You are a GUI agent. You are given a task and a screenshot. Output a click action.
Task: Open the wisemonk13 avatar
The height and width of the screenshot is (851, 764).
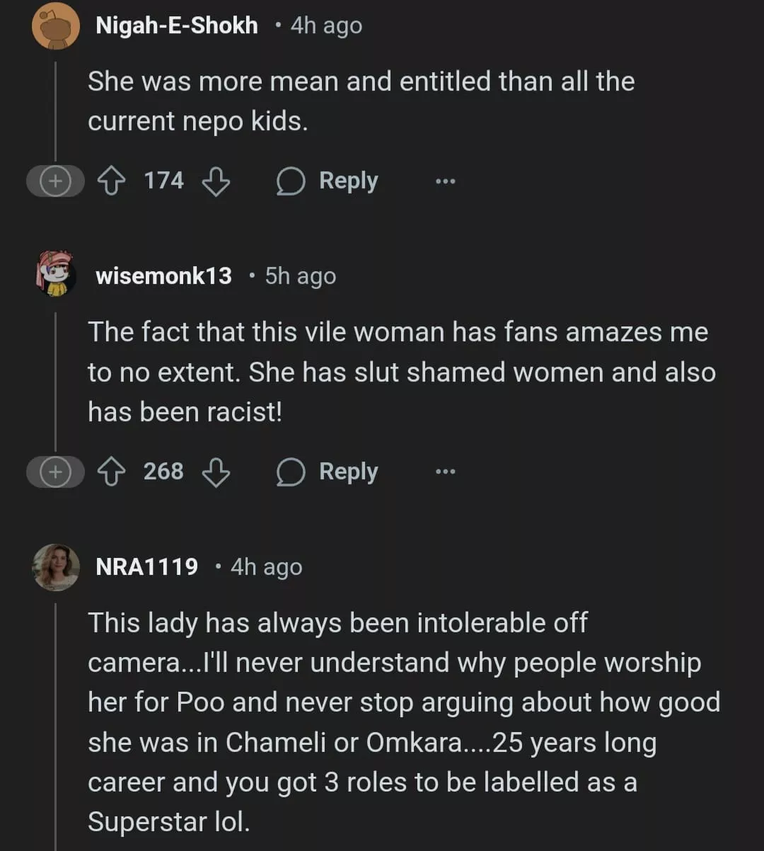[x=56, y=274]
